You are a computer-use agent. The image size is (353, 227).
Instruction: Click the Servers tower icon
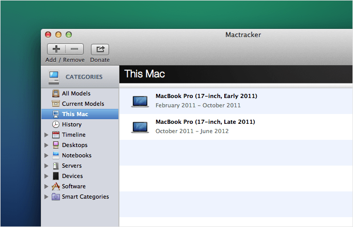(x=56, y=166)
